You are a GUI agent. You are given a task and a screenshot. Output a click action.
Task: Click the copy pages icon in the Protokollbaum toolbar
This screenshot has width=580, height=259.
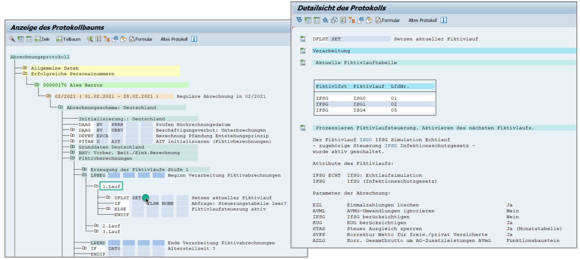pos(123,39)
